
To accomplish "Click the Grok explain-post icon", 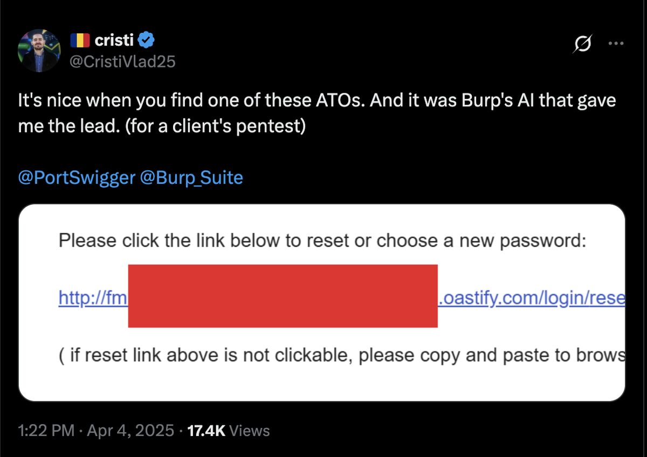I will 583,44.
